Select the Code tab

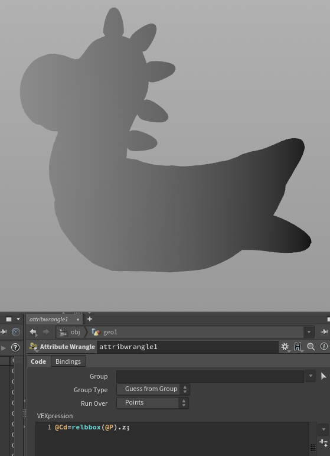38,361
